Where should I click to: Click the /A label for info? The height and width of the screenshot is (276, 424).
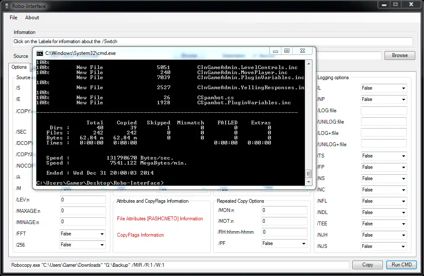(18, 177)
